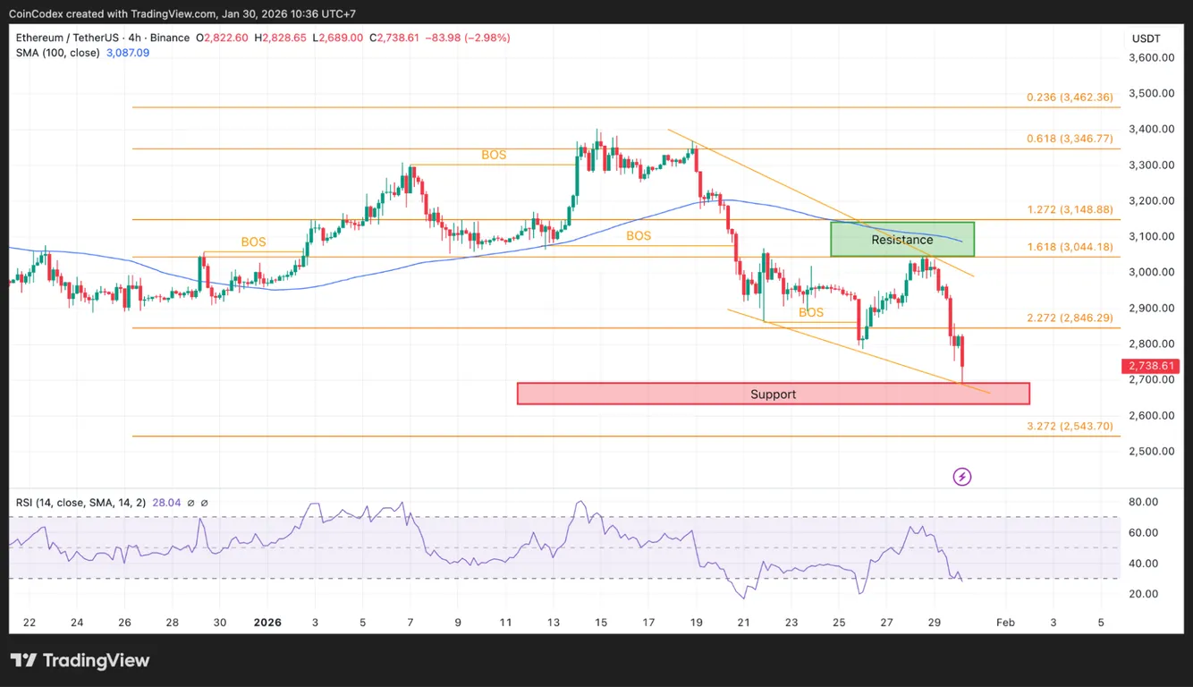Click the 22 date label on time axis
Viewport: 1193px width, 687px height.
(x=30, y=623)
